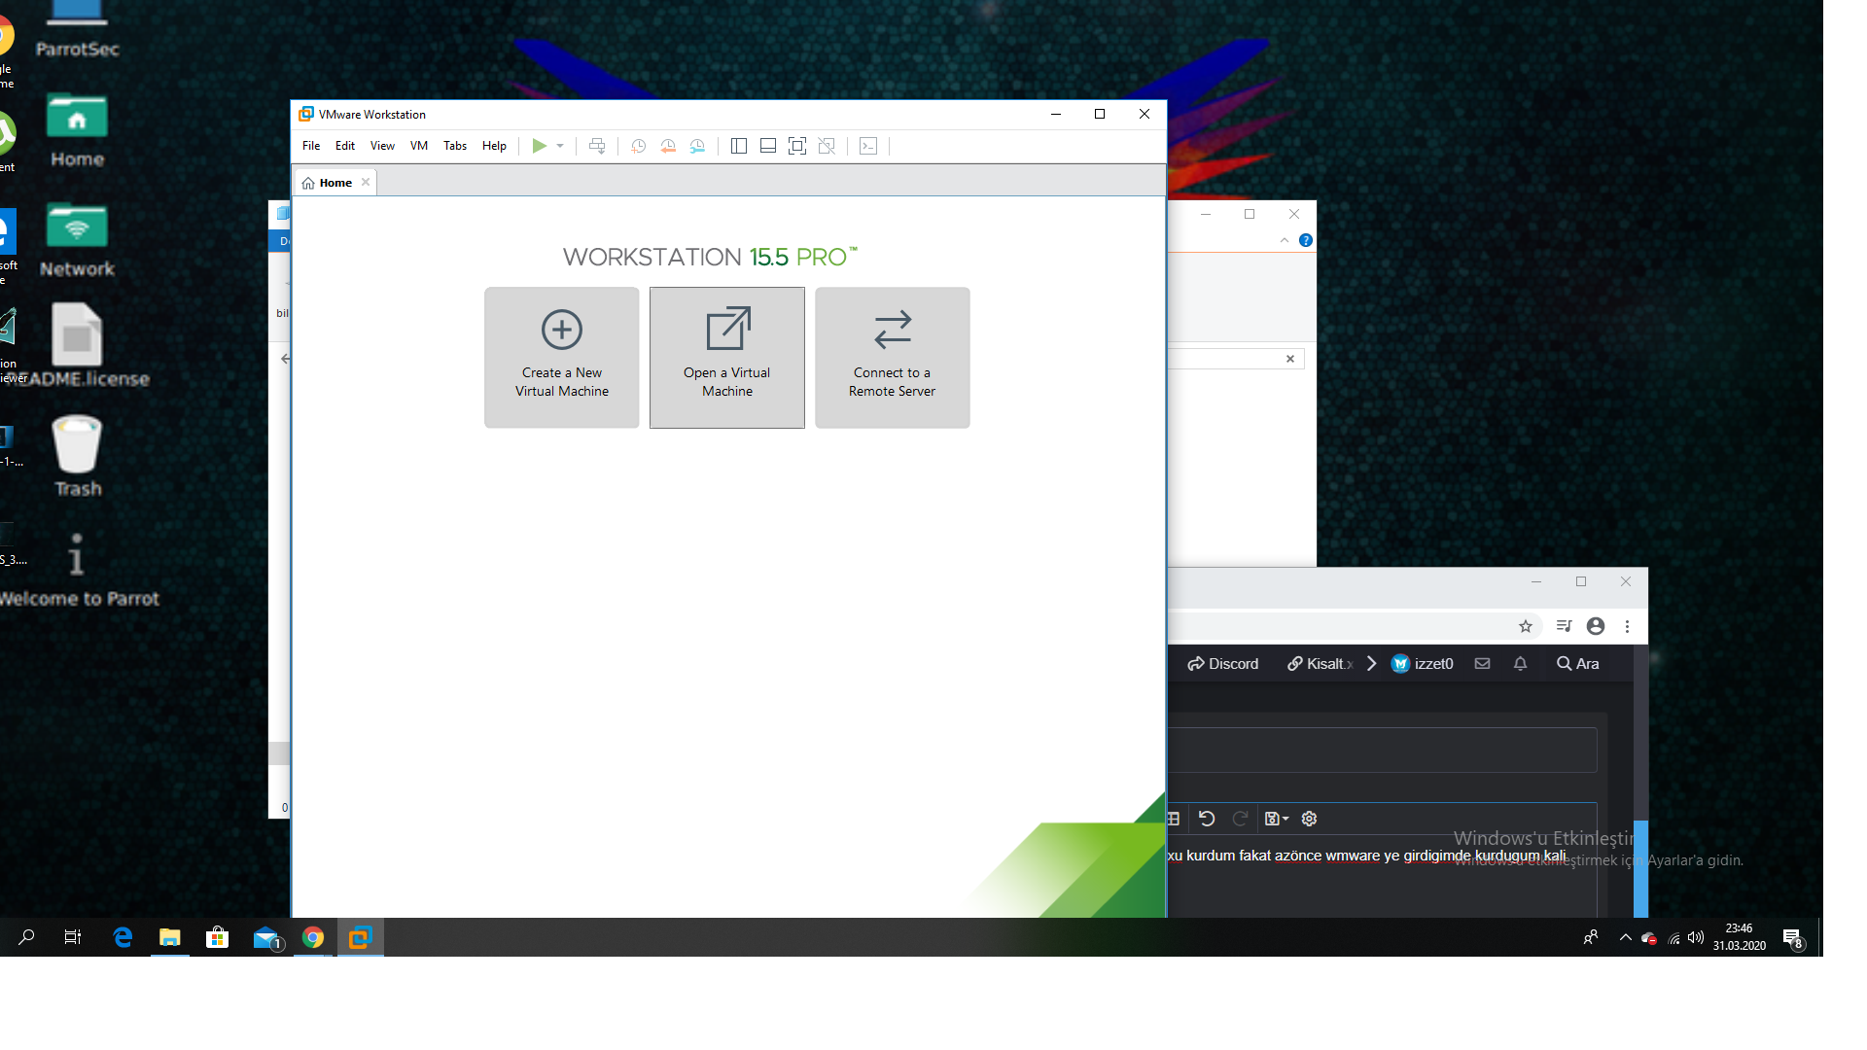
Task: Click the media control icon in Chrome
Action: coord(1564,626)
